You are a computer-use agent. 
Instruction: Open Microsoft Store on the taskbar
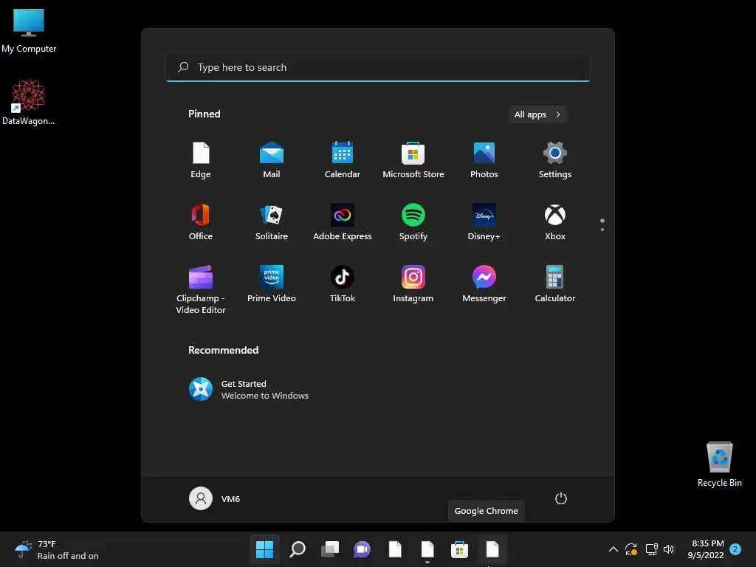(459, 549)
